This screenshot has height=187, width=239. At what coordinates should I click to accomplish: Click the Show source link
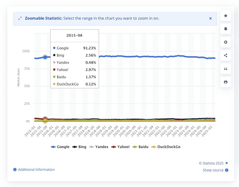click(x=213, y=170)
